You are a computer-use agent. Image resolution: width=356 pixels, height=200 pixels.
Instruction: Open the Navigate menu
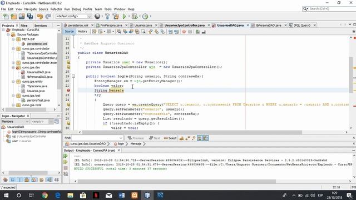[x=31, y=9]
